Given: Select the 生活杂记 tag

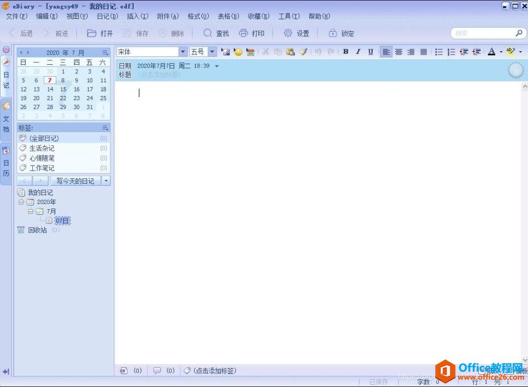Looking at the screenshot, I should 63,148.
